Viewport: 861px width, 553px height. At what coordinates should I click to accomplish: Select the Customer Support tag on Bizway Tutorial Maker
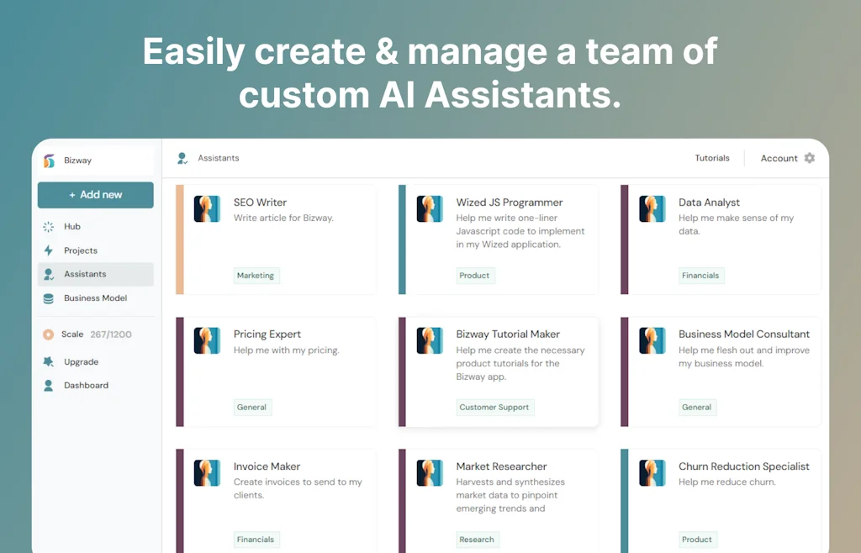click(494, 407)
